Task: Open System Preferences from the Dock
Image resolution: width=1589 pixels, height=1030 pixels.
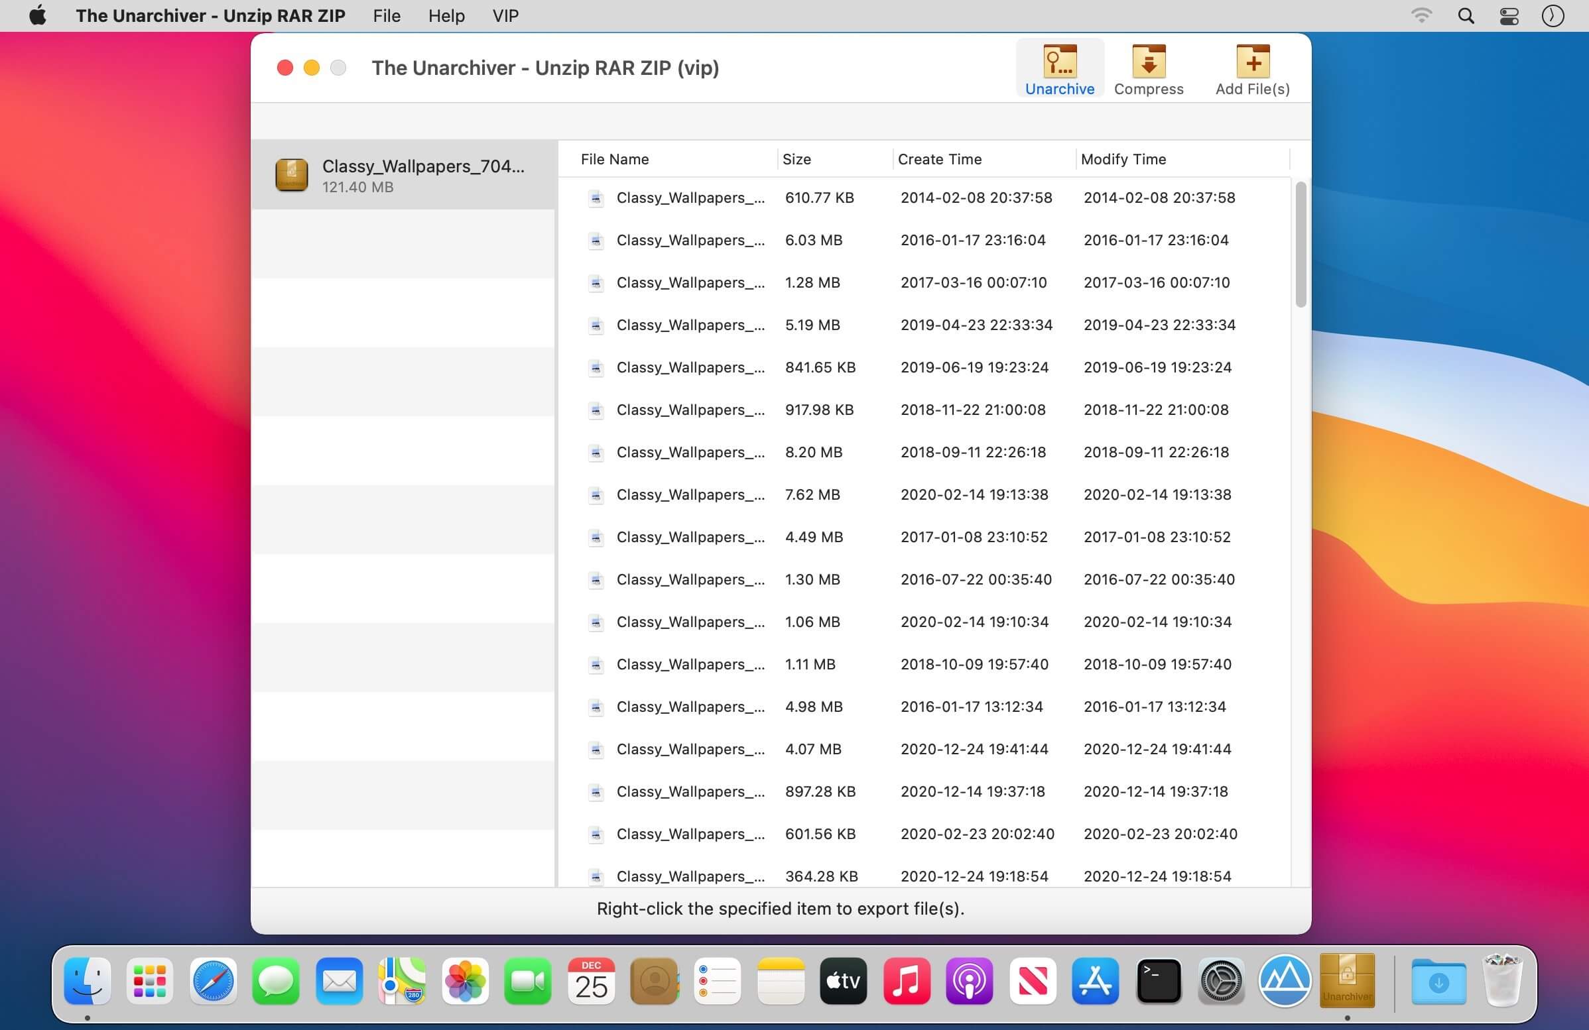Action: click(x=1222, y=982)
